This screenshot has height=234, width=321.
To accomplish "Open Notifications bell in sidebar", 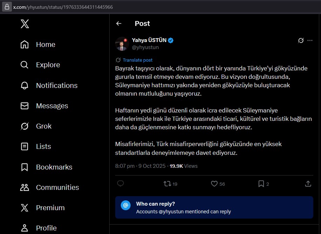I will pyautogui.click(x=56, y=85).
